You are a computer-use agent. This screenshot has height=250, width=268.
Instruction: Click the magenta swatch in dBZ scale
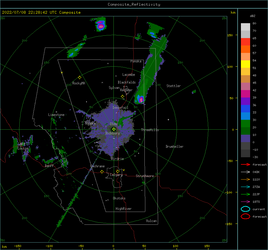[245, 94]
